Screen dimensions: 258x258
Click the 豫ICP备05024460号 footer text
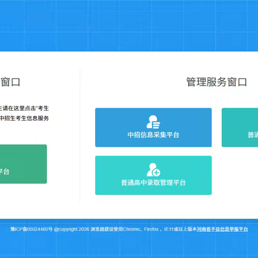click(x=31, y=229)
